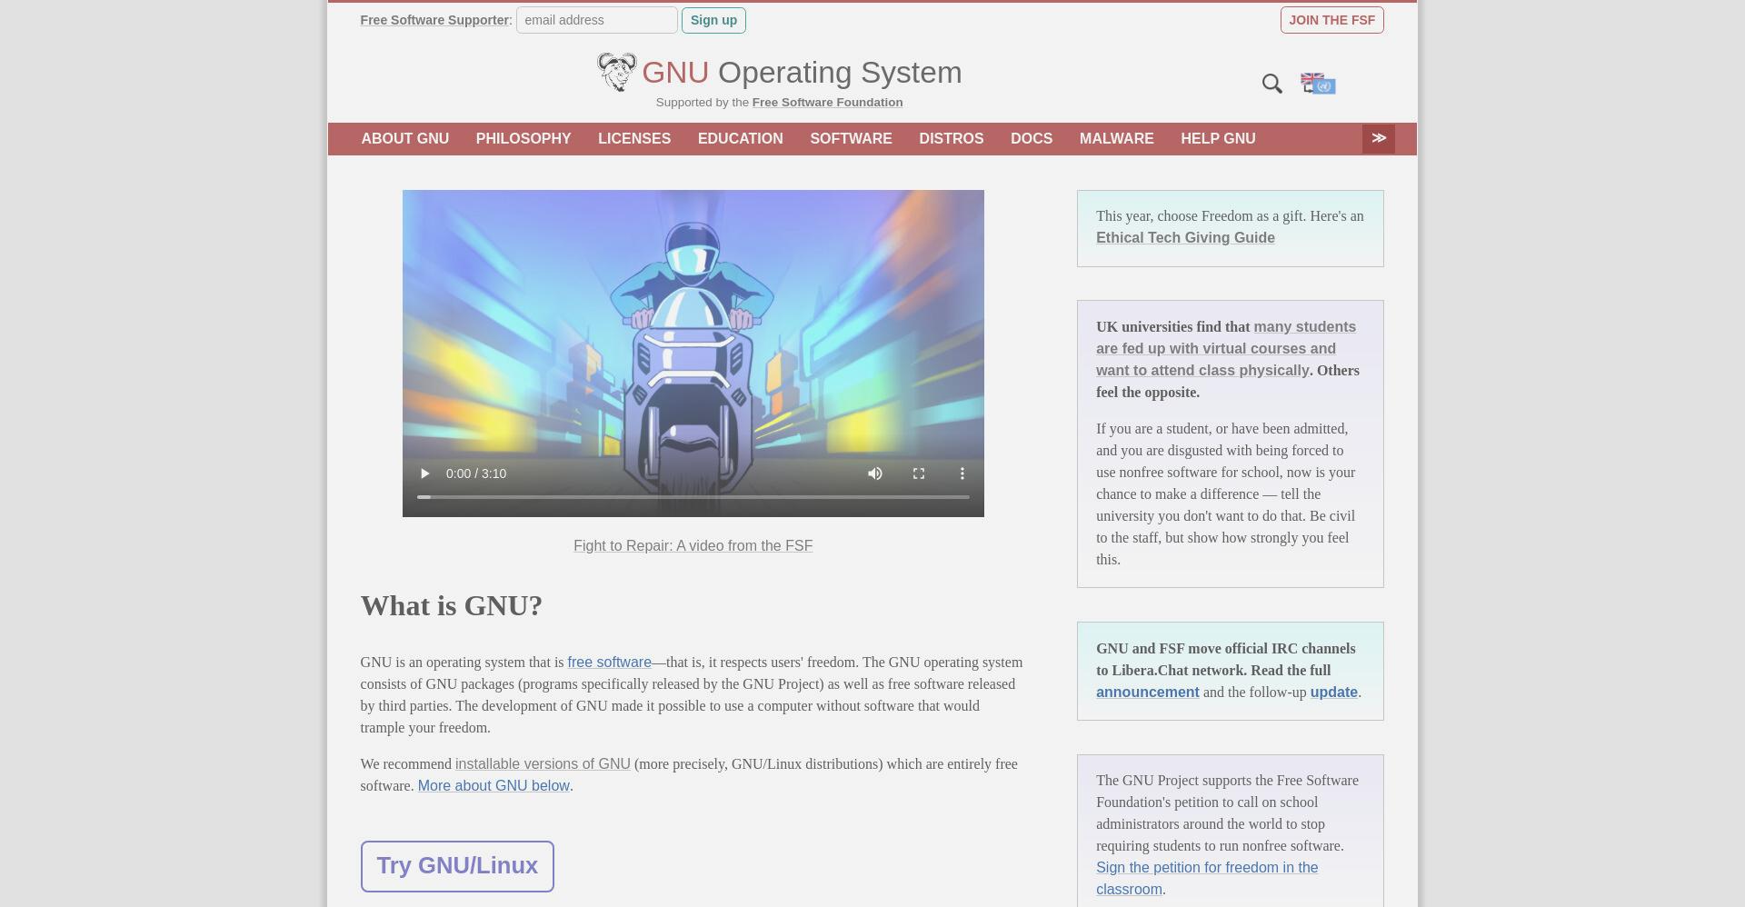Open the language selection flags icon
Screen dimensions: 1745x907
click(1318, 84)
